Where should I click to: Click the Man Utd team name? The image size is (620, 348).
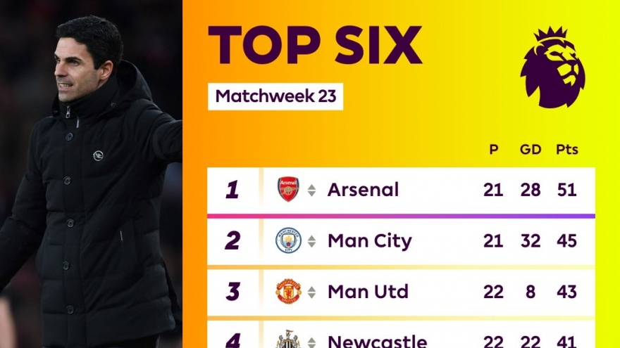point(368,292)
